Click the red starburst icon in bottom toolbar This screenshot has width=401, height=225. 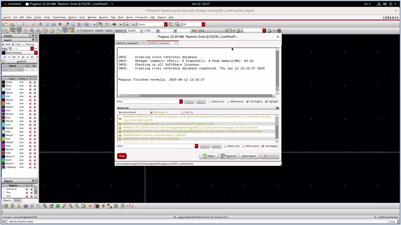[x=90, y=206]
